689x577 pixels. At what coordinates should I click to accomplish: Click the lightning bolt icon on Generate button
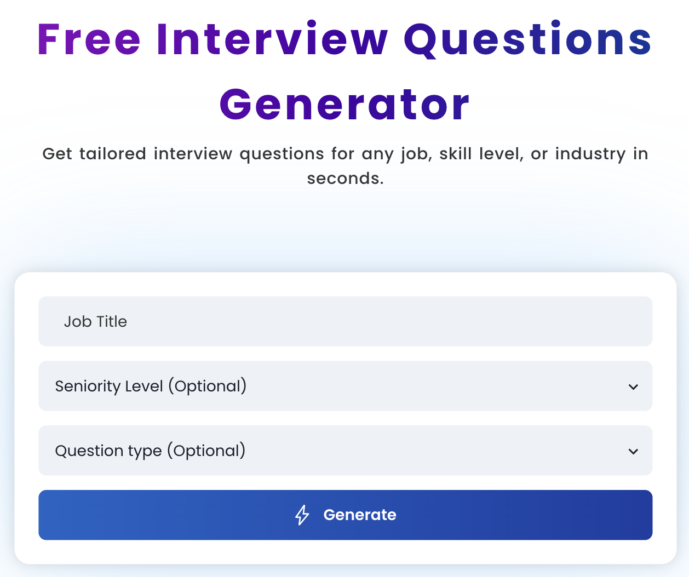click(x=302, y=515)
